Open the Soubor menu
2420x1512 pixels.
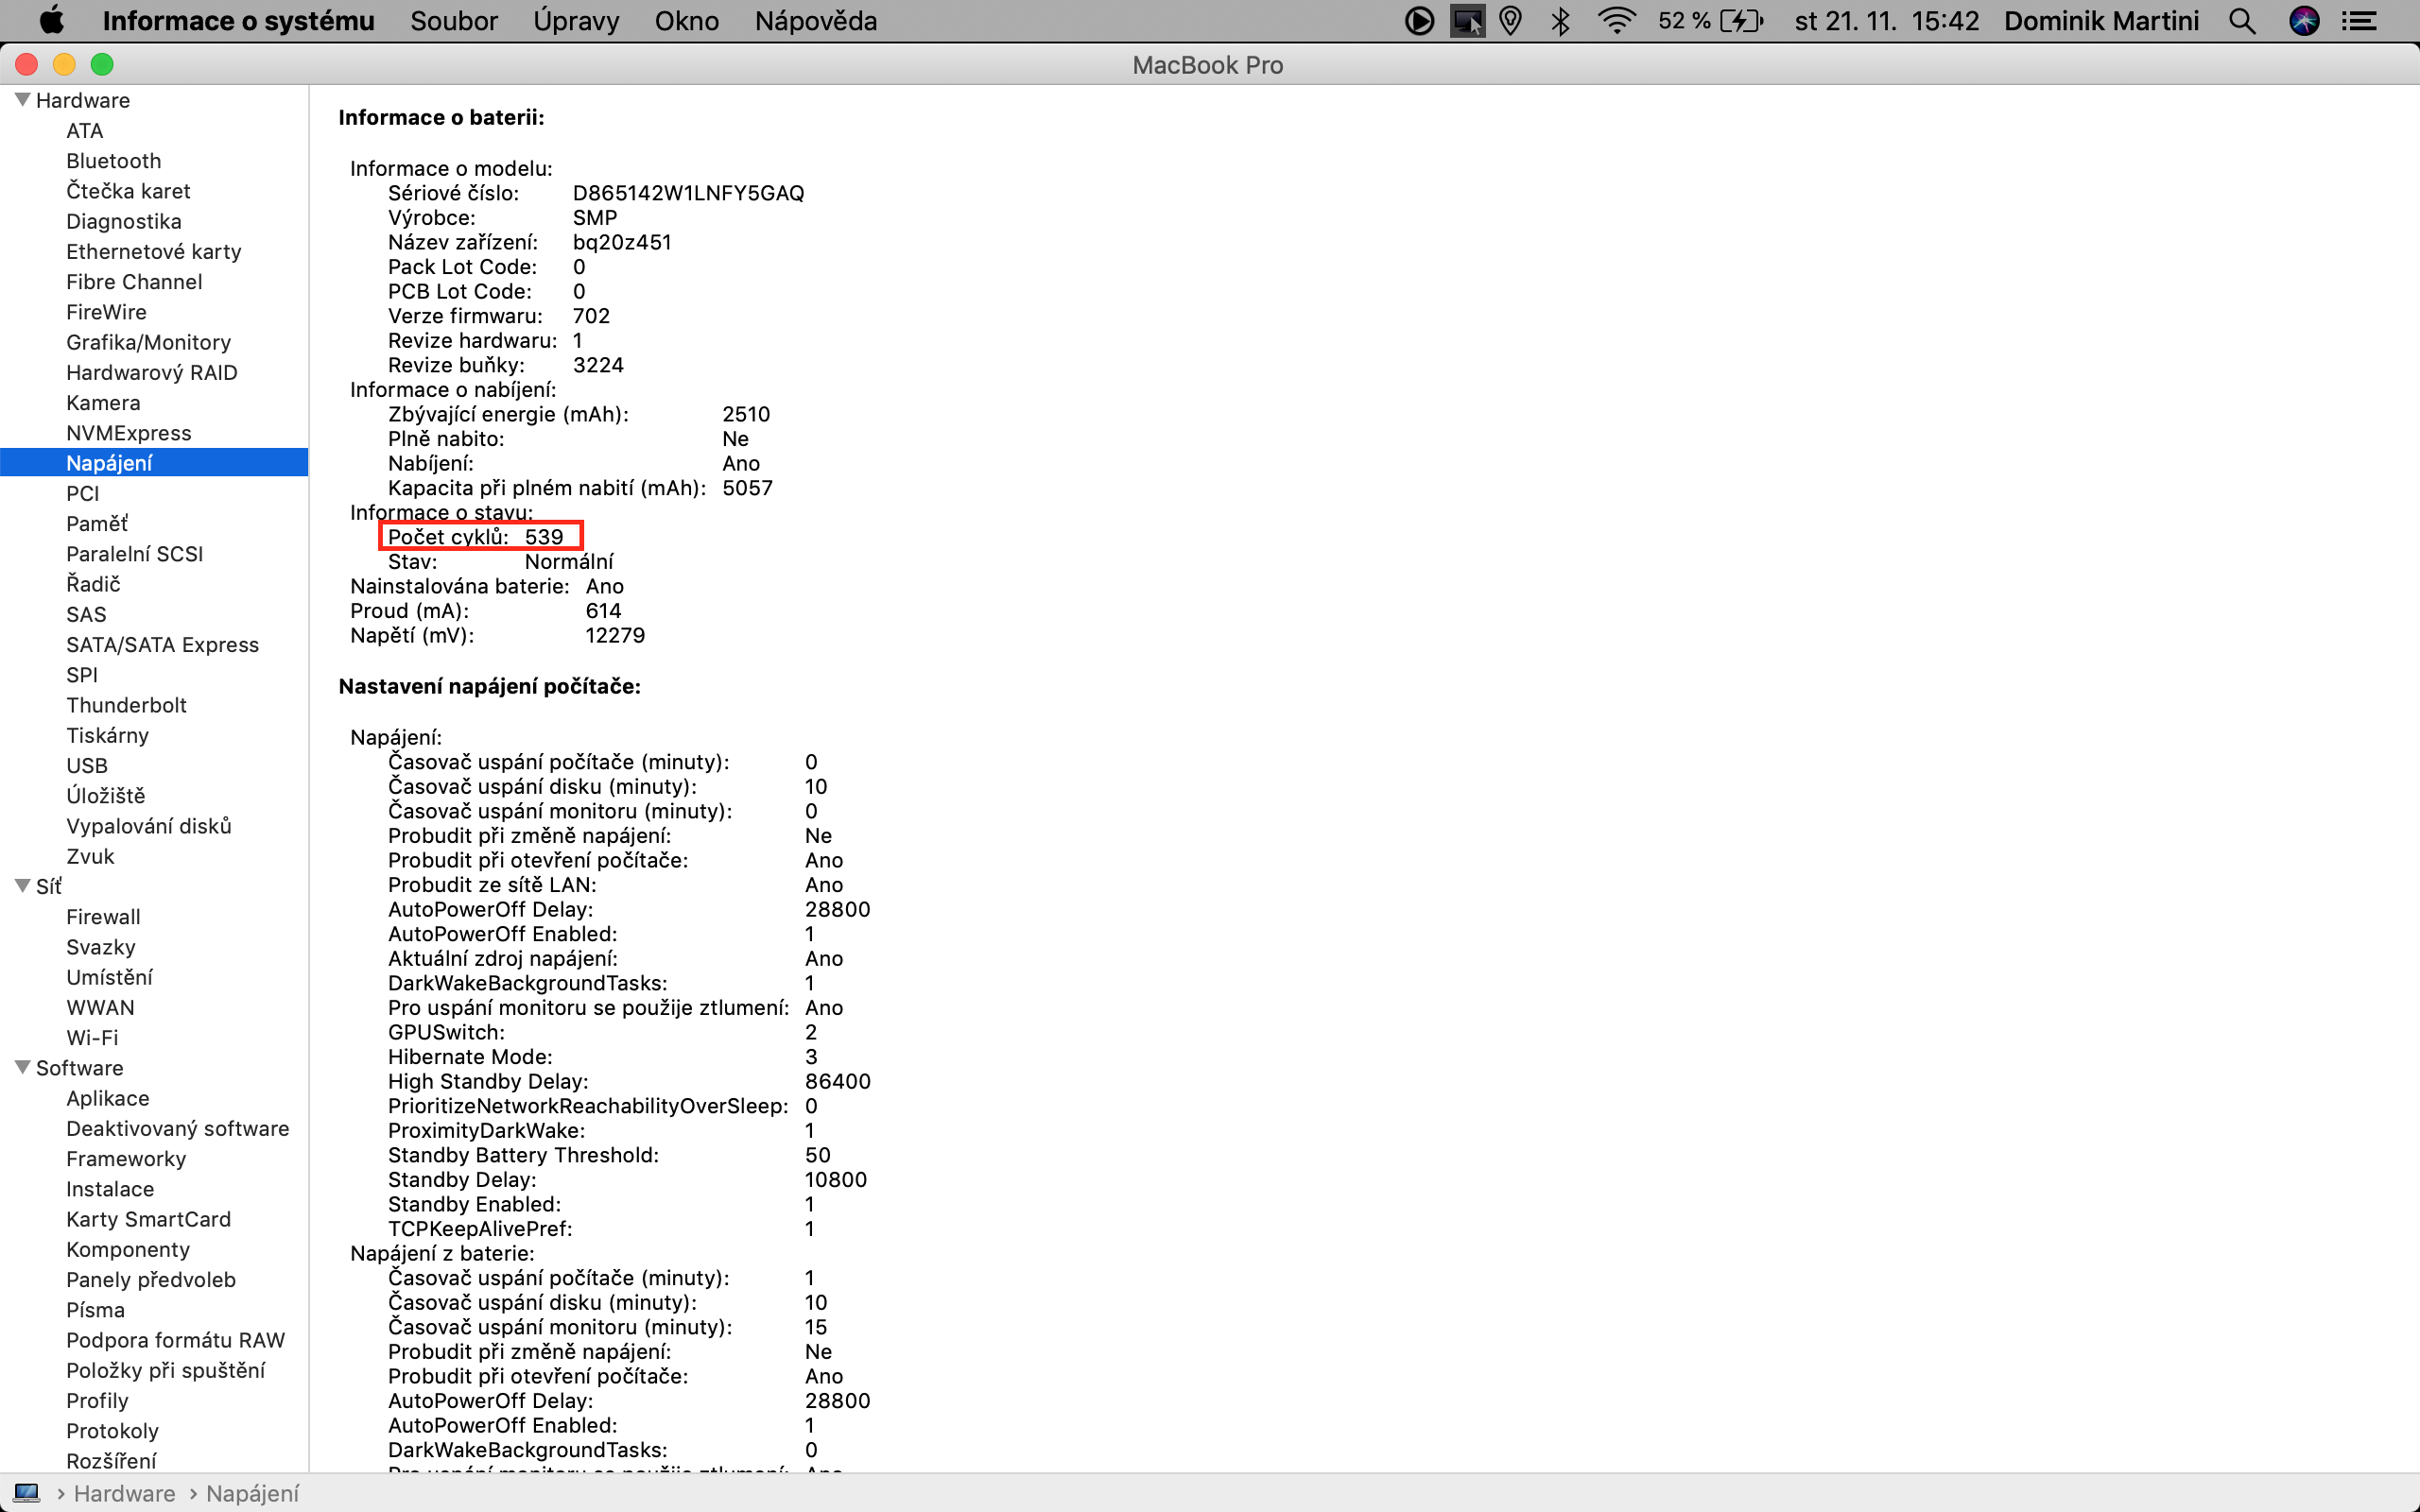(x=453, y=21)
